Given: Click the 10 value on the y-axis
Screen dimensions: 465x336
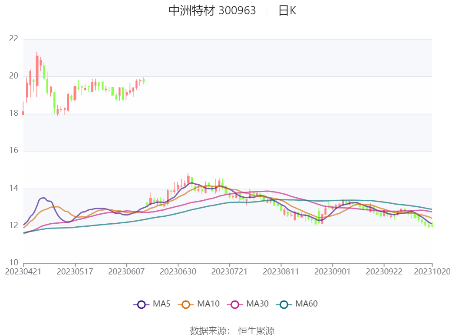Looking at the screenshot, I should 14,263.
